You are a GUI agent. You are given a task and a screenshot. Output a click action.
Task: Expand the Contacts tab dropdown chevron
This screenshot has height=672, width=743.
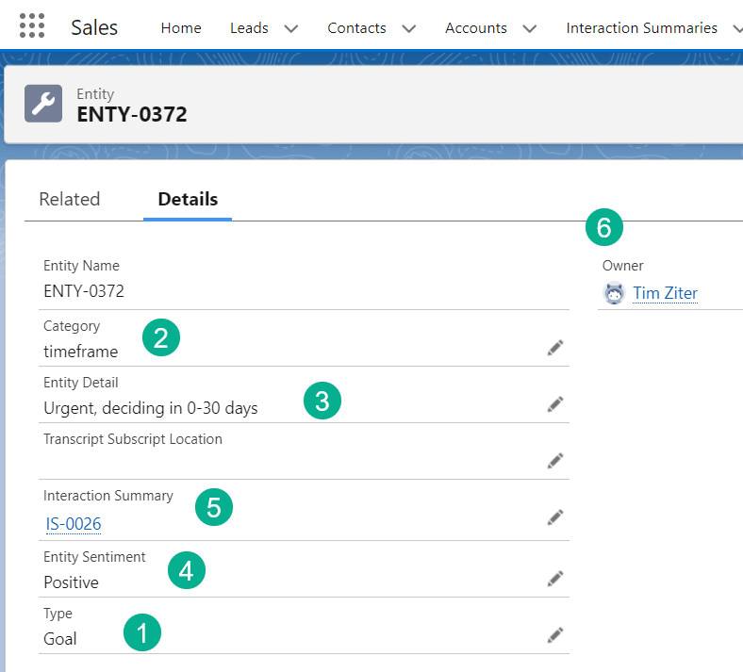click(x=409, y=28)
